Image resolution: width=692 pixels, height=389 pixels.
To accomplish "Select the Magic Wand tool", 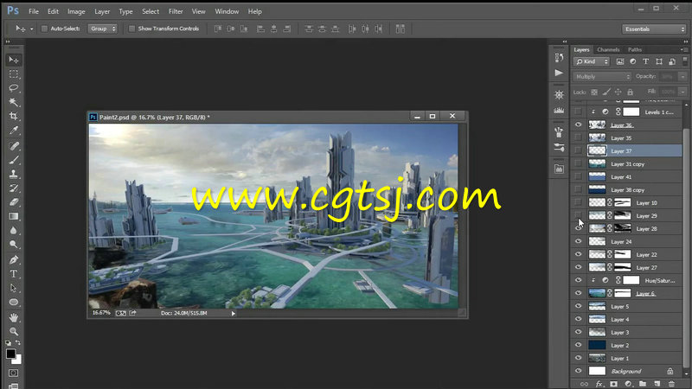I will point(14,102).
